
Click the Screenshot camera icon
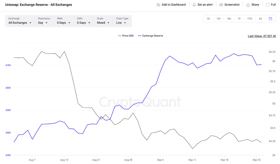click(x=221, y=5)
